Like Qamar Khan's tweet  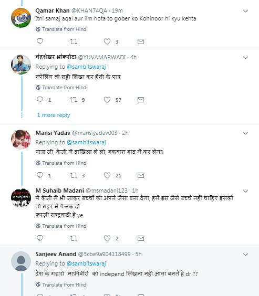point(107,41)
